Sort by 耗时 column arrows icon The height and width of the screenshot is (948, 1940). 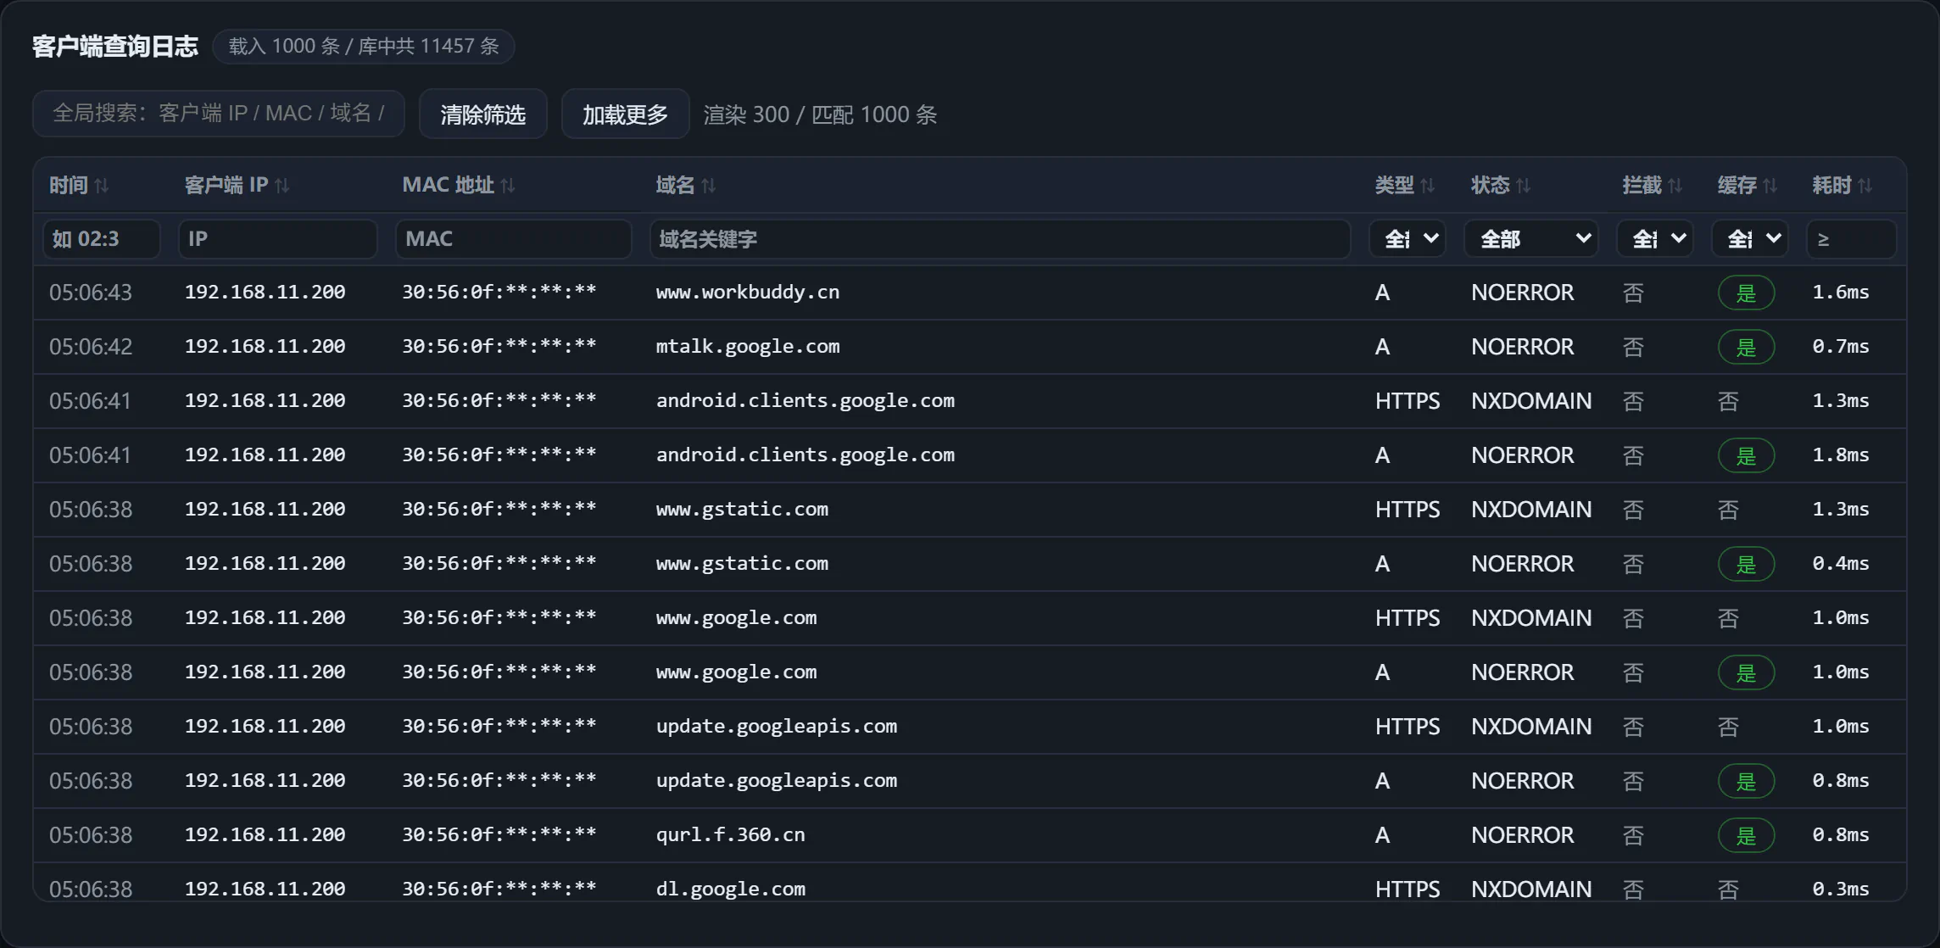pos(1865,186)
